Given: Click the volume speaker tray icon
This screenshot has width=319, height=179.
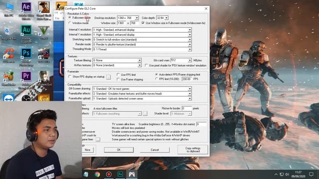Looking at the screenshot, I should pos(287,174).
